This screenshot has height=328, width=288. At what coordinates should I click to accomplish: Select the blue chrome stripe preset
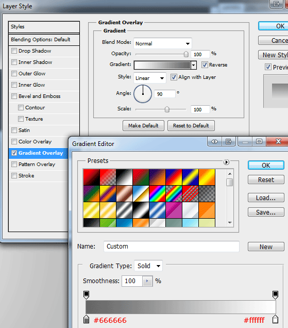pyautogui.click(x=157, y=210)
